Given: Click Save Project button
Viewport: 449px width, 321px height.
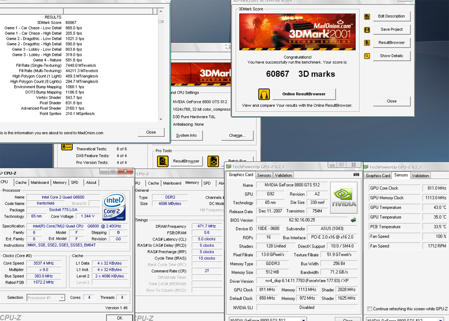Looking at the screenshot, I should pyautogui.click(x=391, y=29).
